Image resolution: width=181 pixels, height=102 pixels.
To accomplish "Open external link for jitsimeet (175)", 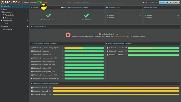I will pos(62,68).
